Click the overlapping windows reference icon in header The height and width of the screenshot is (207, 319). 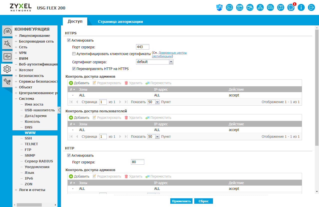tap(250, 7)
